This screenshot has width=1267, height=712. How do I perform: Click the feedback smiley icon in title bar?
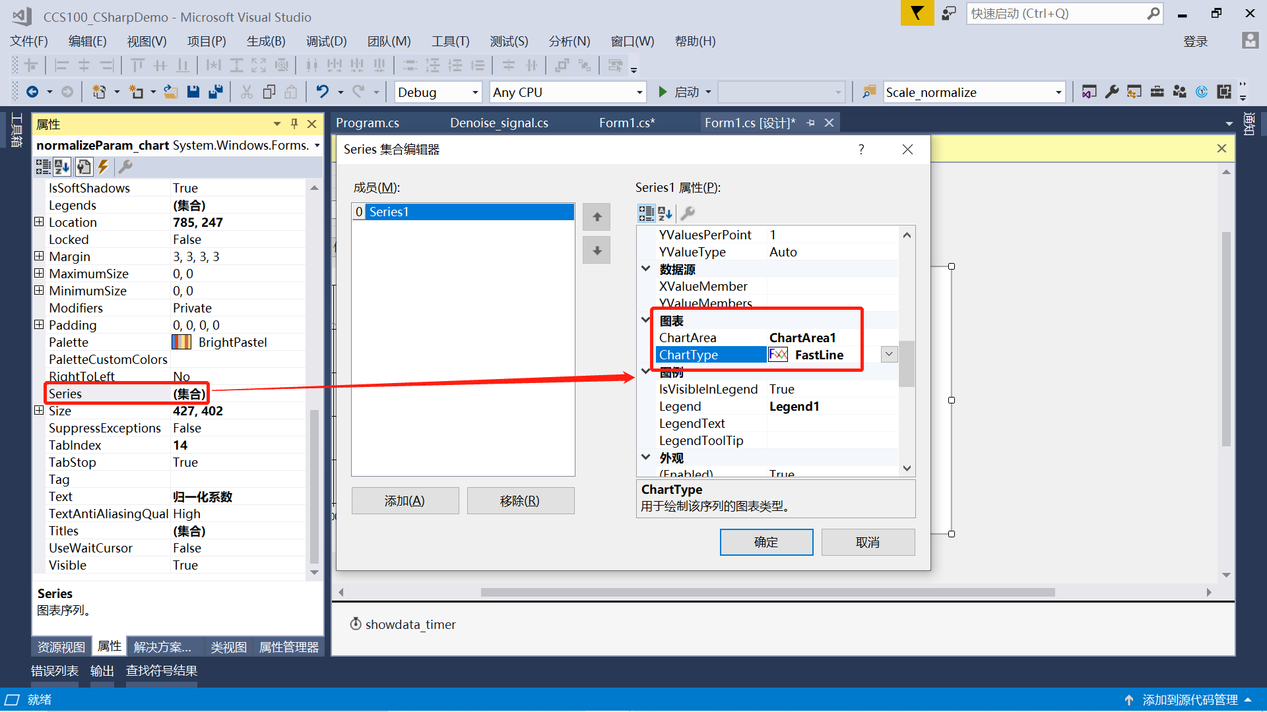(x=949, y=14)
